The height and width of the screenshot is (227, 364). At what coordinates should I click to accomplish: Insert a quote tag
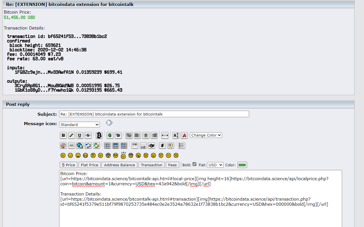pos(171,146)
